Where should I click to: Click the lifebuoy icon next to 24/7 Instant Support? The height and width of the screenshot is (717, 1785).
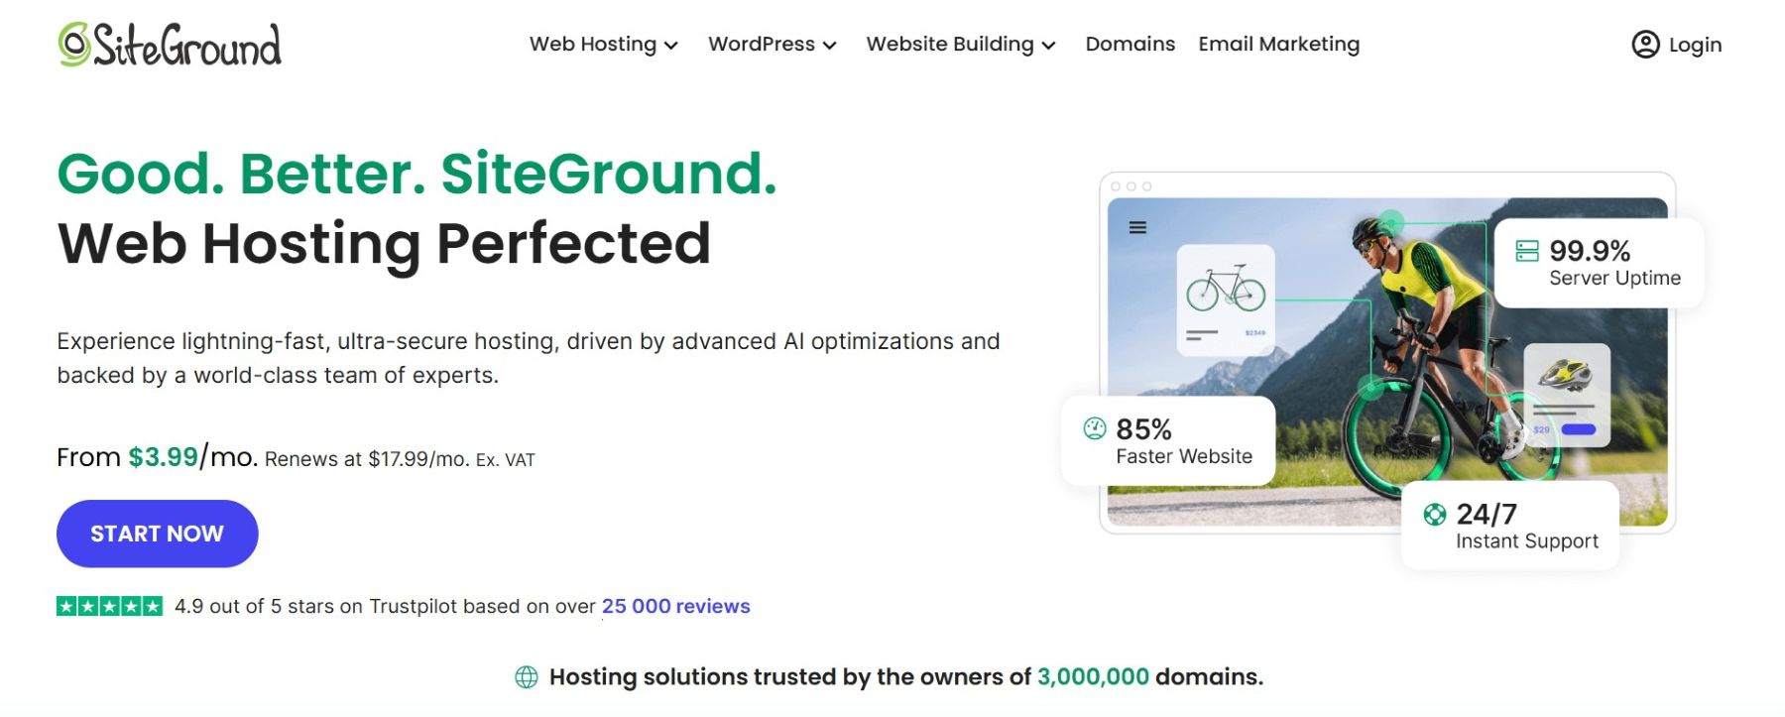point(1432,515)
